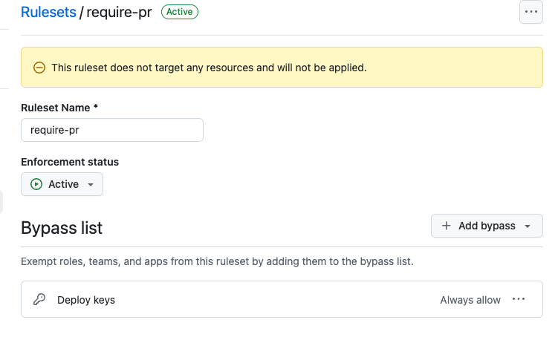Click the ruleset not applied warning message
The height and width of the screenshot is (340, 558).
[x=209, y=68]
